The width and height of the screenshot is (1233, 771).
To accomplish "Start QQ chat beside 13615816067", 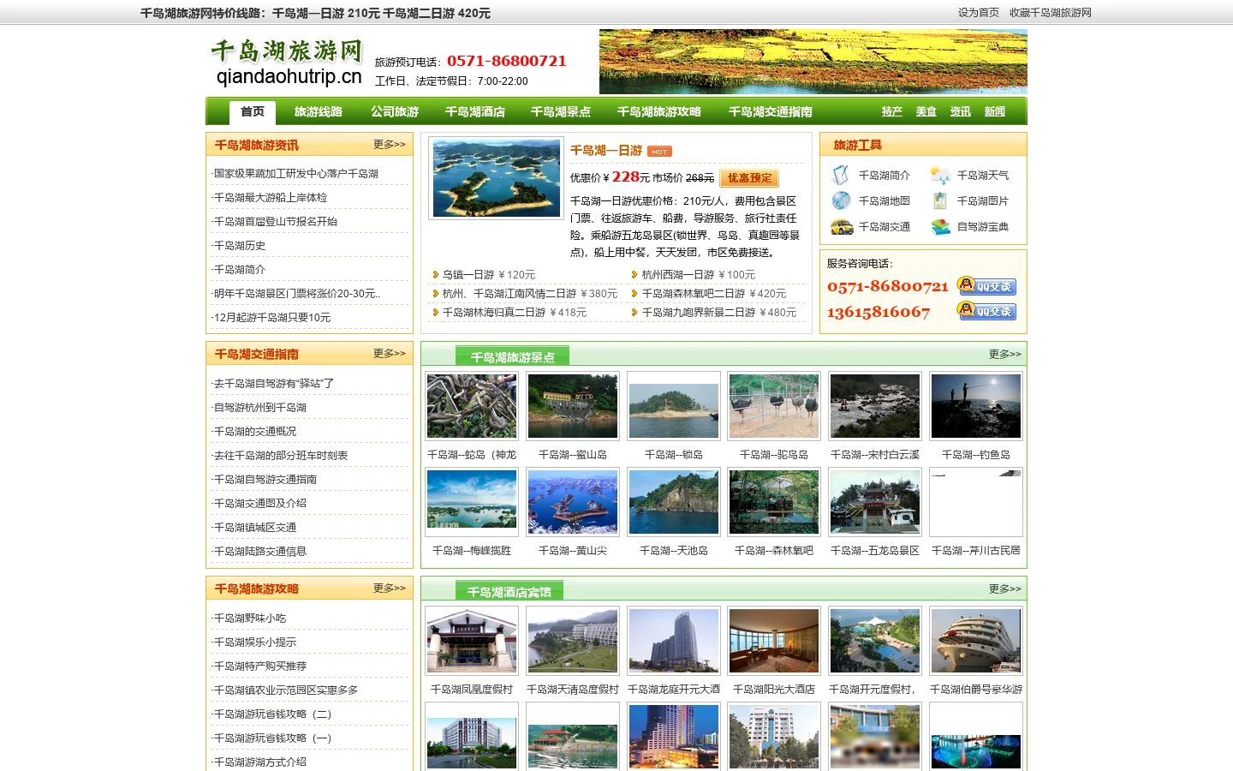I will click(x=986, y=311).
